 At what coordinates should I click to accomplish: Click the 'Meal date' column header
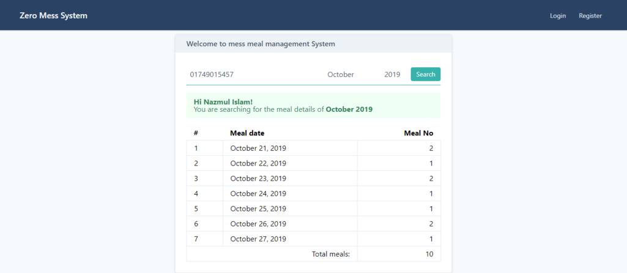coord(247,133)
